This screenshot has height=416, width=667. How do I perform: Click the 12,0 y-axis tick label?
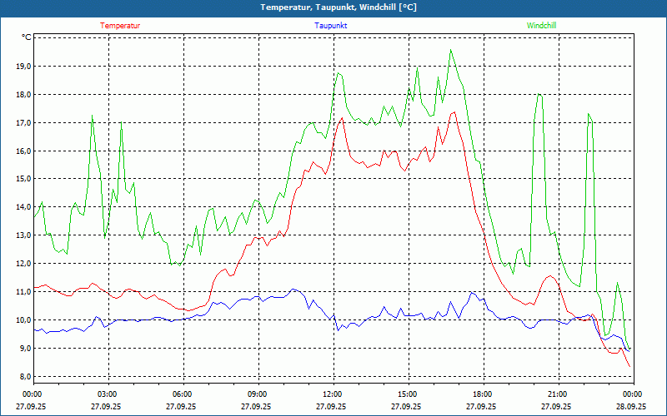pyautogui.click(x=23, y=264)
